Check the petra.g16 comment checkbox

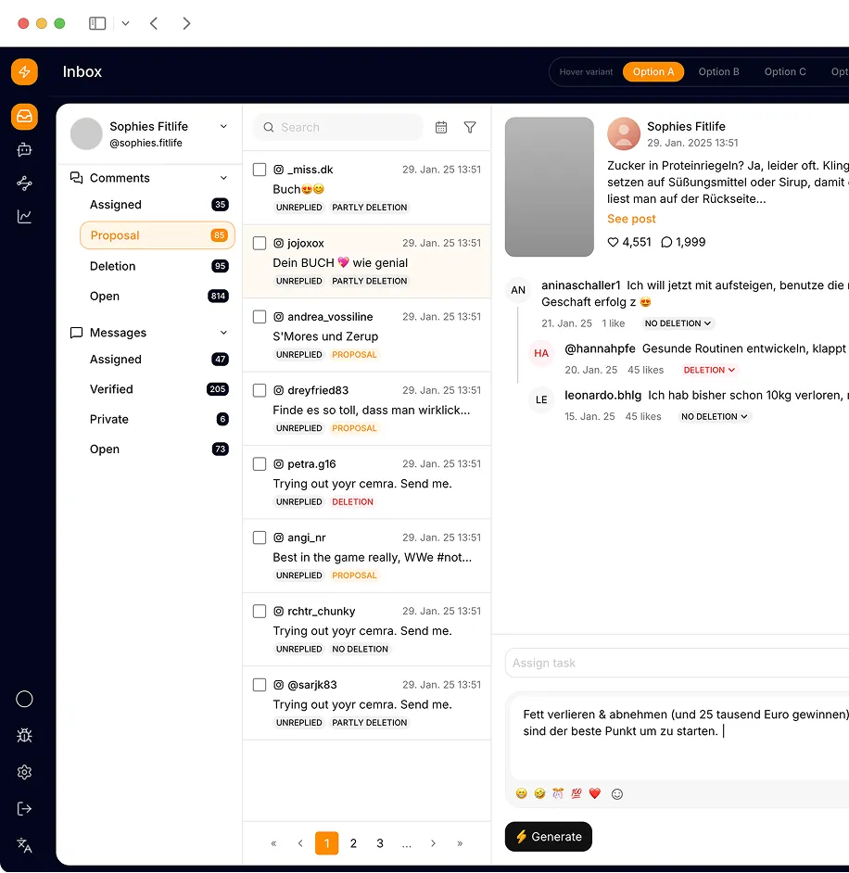pos(260,463)
